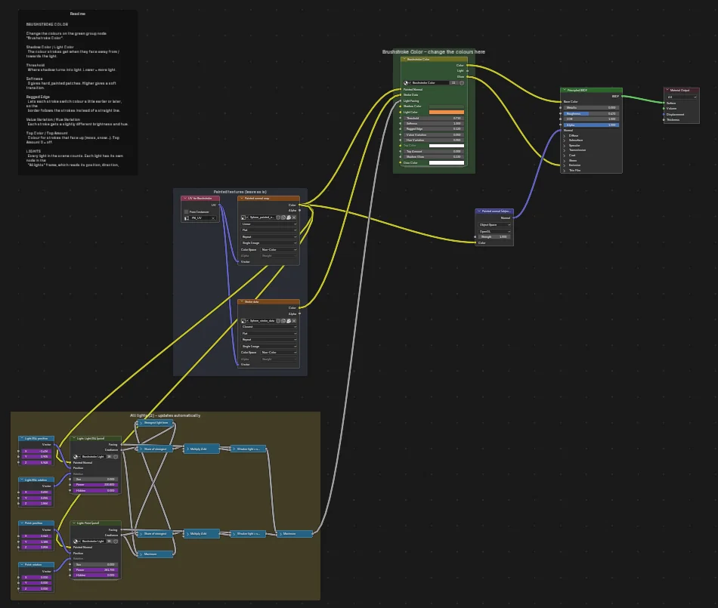This screenshot has width=718, height=608.
Task: Open Linear interpolation dropdown in Painted normal map
Action: [x=269, y=224]
